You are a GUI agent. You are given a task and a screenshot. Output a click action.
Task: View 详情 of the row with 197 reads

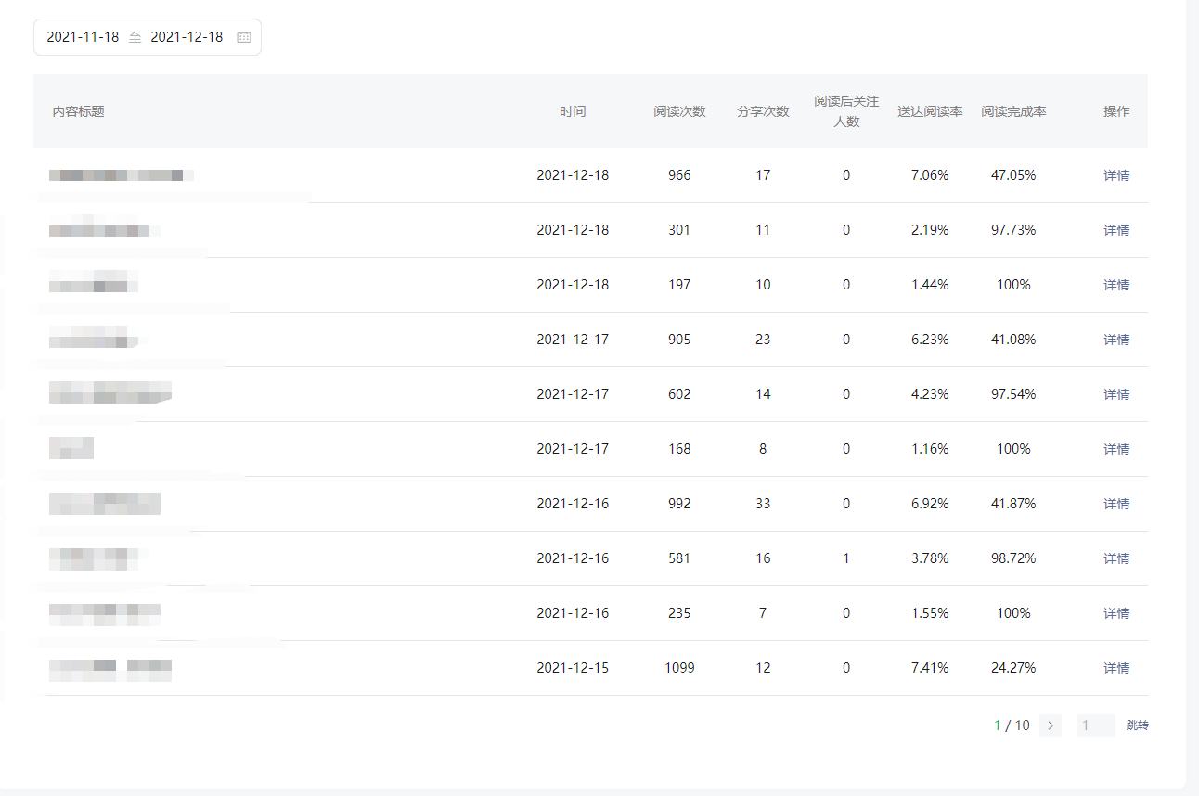pyautogui.click(x=1116, y=285)
